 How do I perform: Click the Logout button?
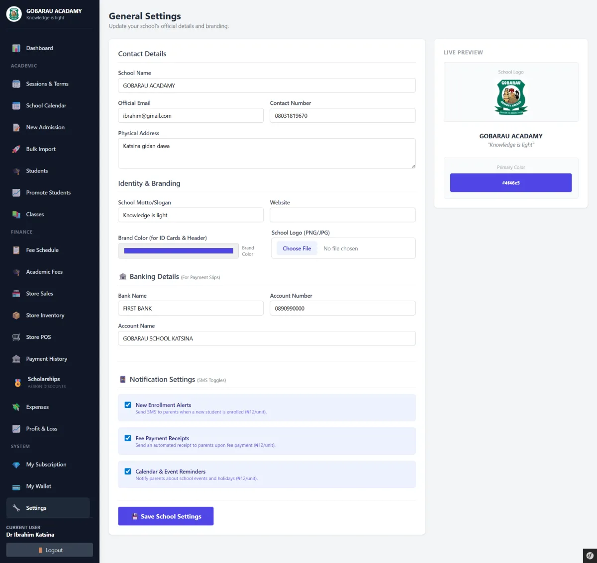50,550
